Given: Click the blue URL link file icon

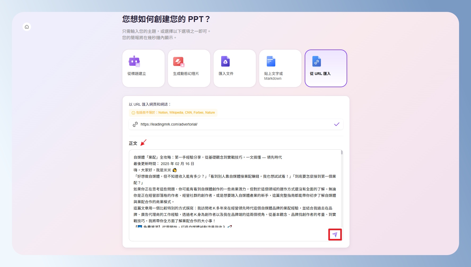Looking at the screenshot, I should pyautogui.click(x=316, y=61).
